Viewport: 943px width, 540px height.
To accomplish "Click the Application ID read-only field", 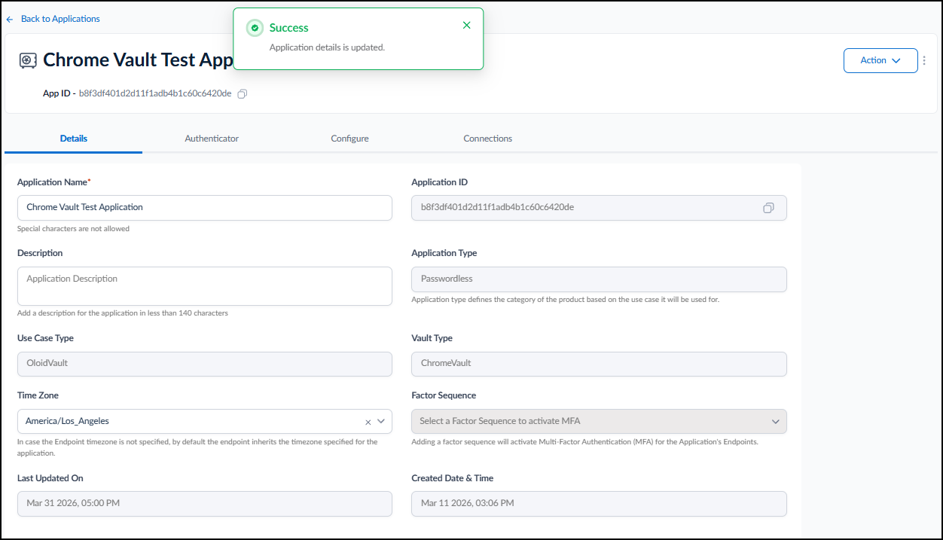I will [599, 208].
